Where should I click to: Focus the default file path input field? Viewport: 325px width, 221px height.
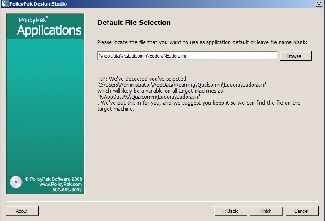(x=187, y=56)
